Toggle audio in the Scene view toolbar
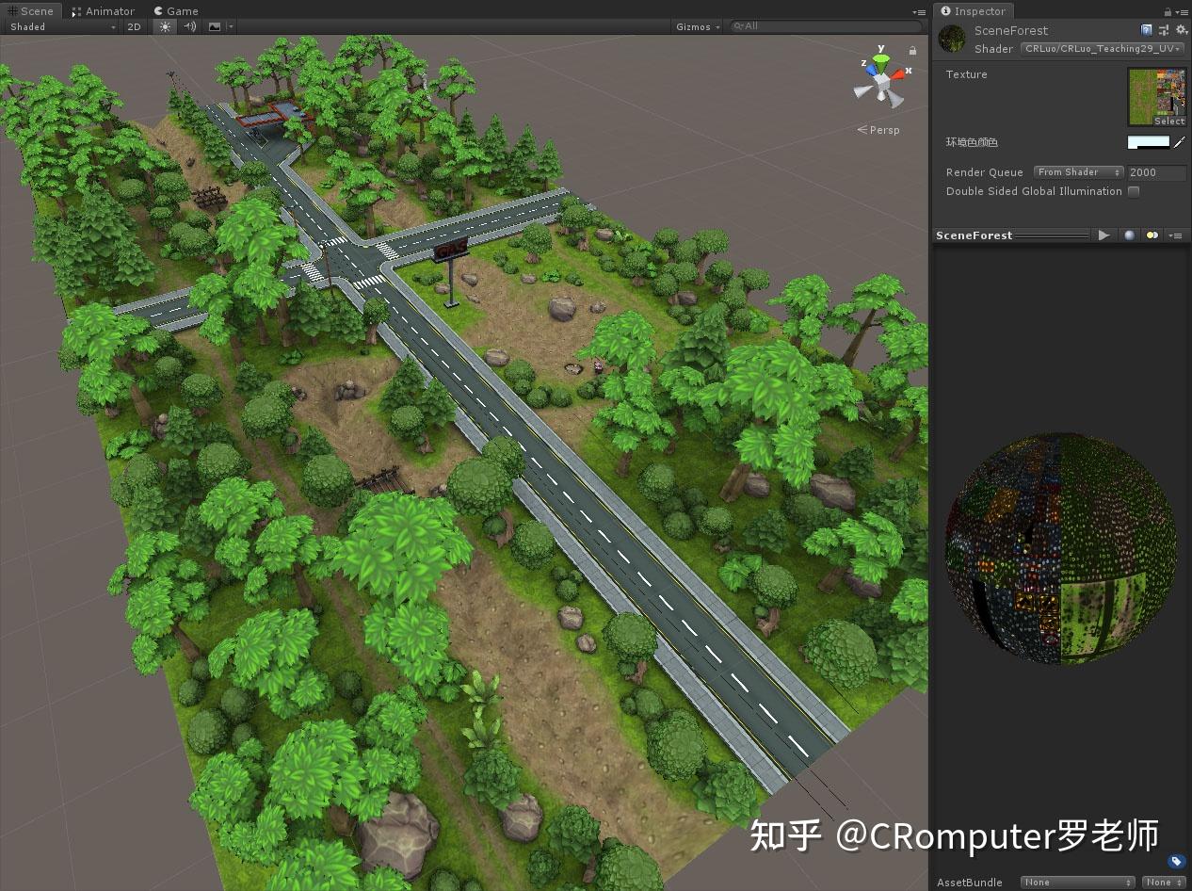Screen dimensions: 1192x891 pyautogui.click(x=189, y=26)
